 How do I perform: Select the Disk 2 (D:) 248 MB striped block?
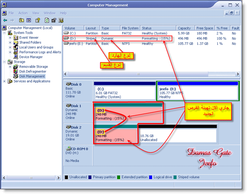[x=116, y=134]
